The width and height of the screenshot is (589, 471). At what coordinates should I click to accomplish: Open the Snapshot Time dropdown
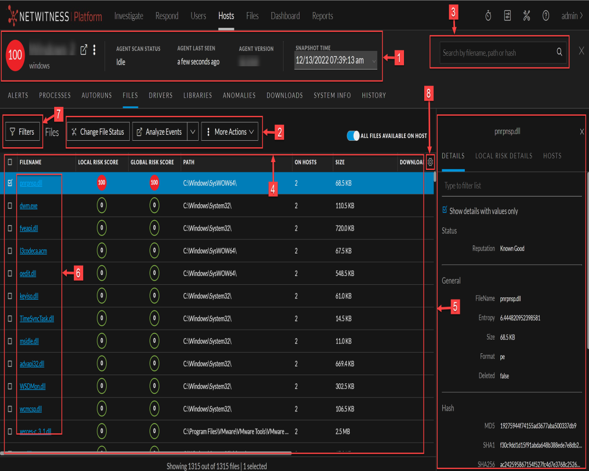pos(373,60)
